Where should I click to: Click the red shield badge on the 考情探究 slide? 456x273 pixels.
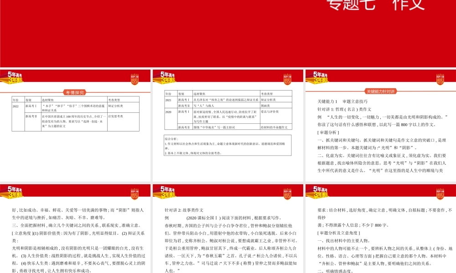[134, 78]
